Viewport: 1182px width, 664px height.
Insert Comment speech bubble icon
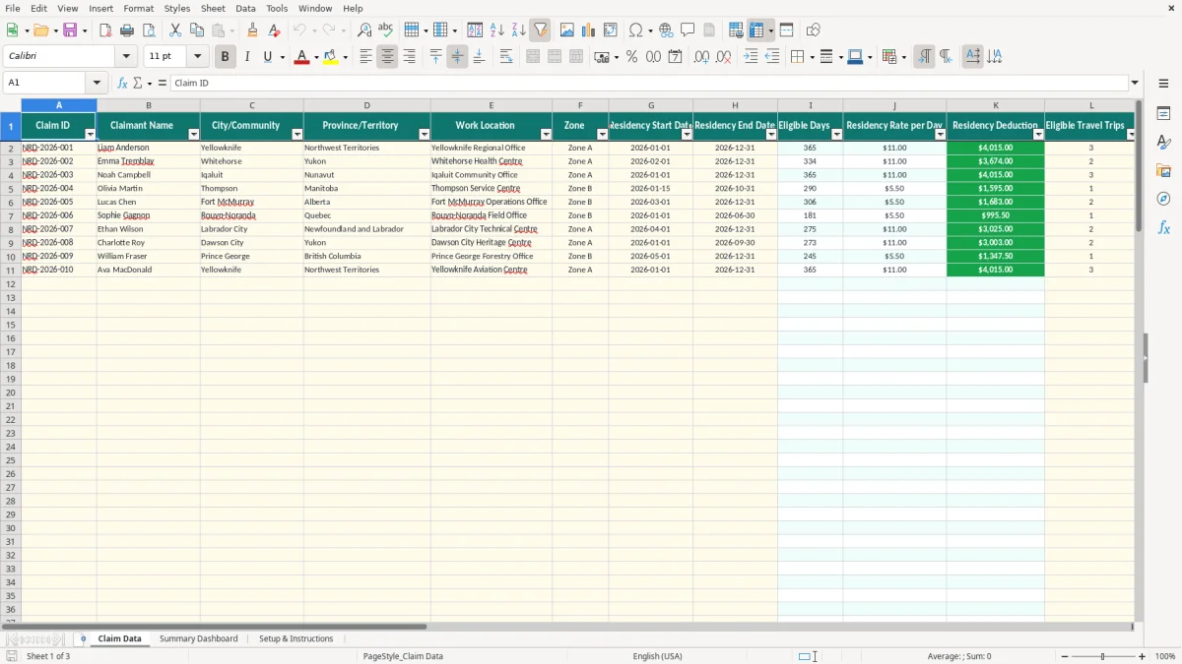coord(689,30)
